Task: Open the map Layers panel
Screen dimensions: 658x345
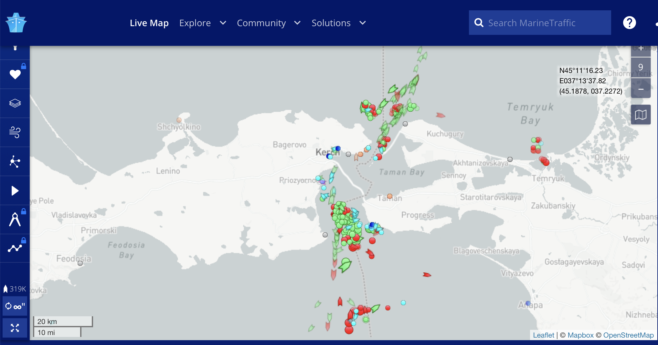Action: click(15, 103)
